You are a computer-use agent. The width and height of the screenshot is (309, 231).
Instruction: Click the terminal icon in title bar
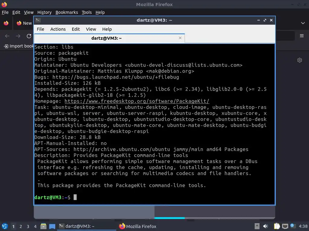(x=38, y=20)
